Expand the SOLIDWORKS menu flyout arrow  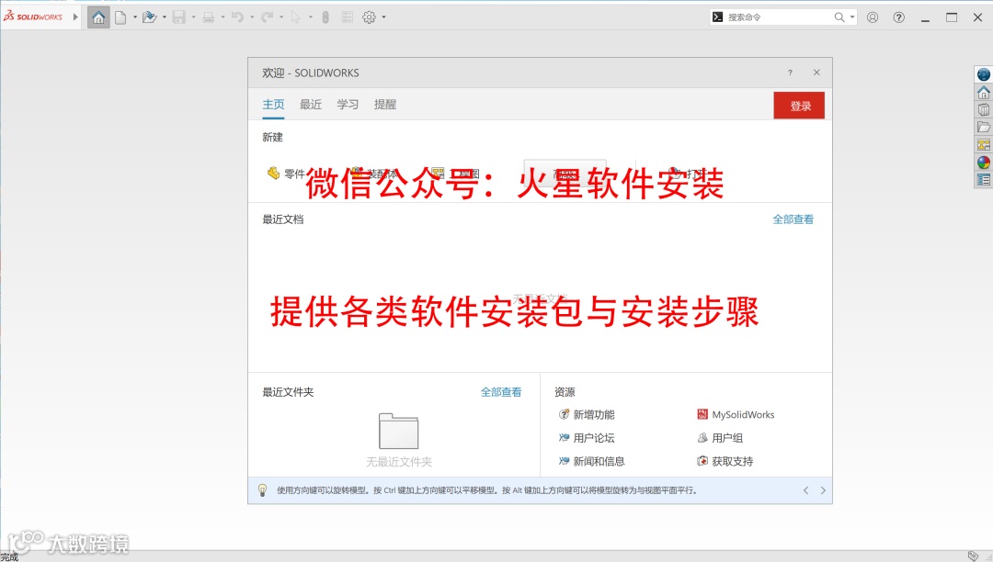coord(75,17)
